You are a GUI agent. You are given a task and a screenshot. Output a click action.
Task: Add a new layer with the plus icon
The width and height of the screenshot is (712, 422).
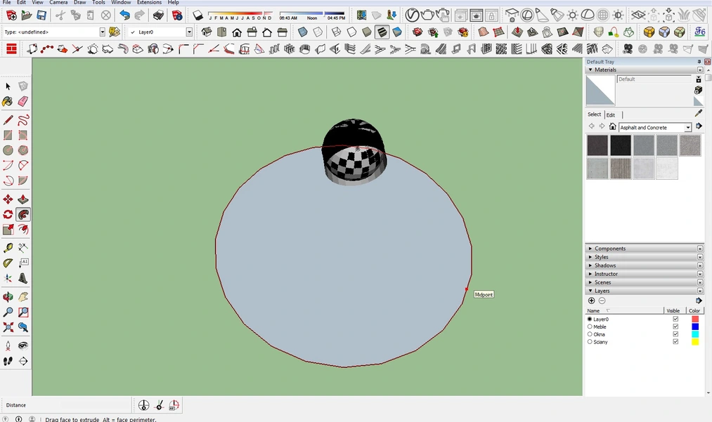tap(591, 301)
